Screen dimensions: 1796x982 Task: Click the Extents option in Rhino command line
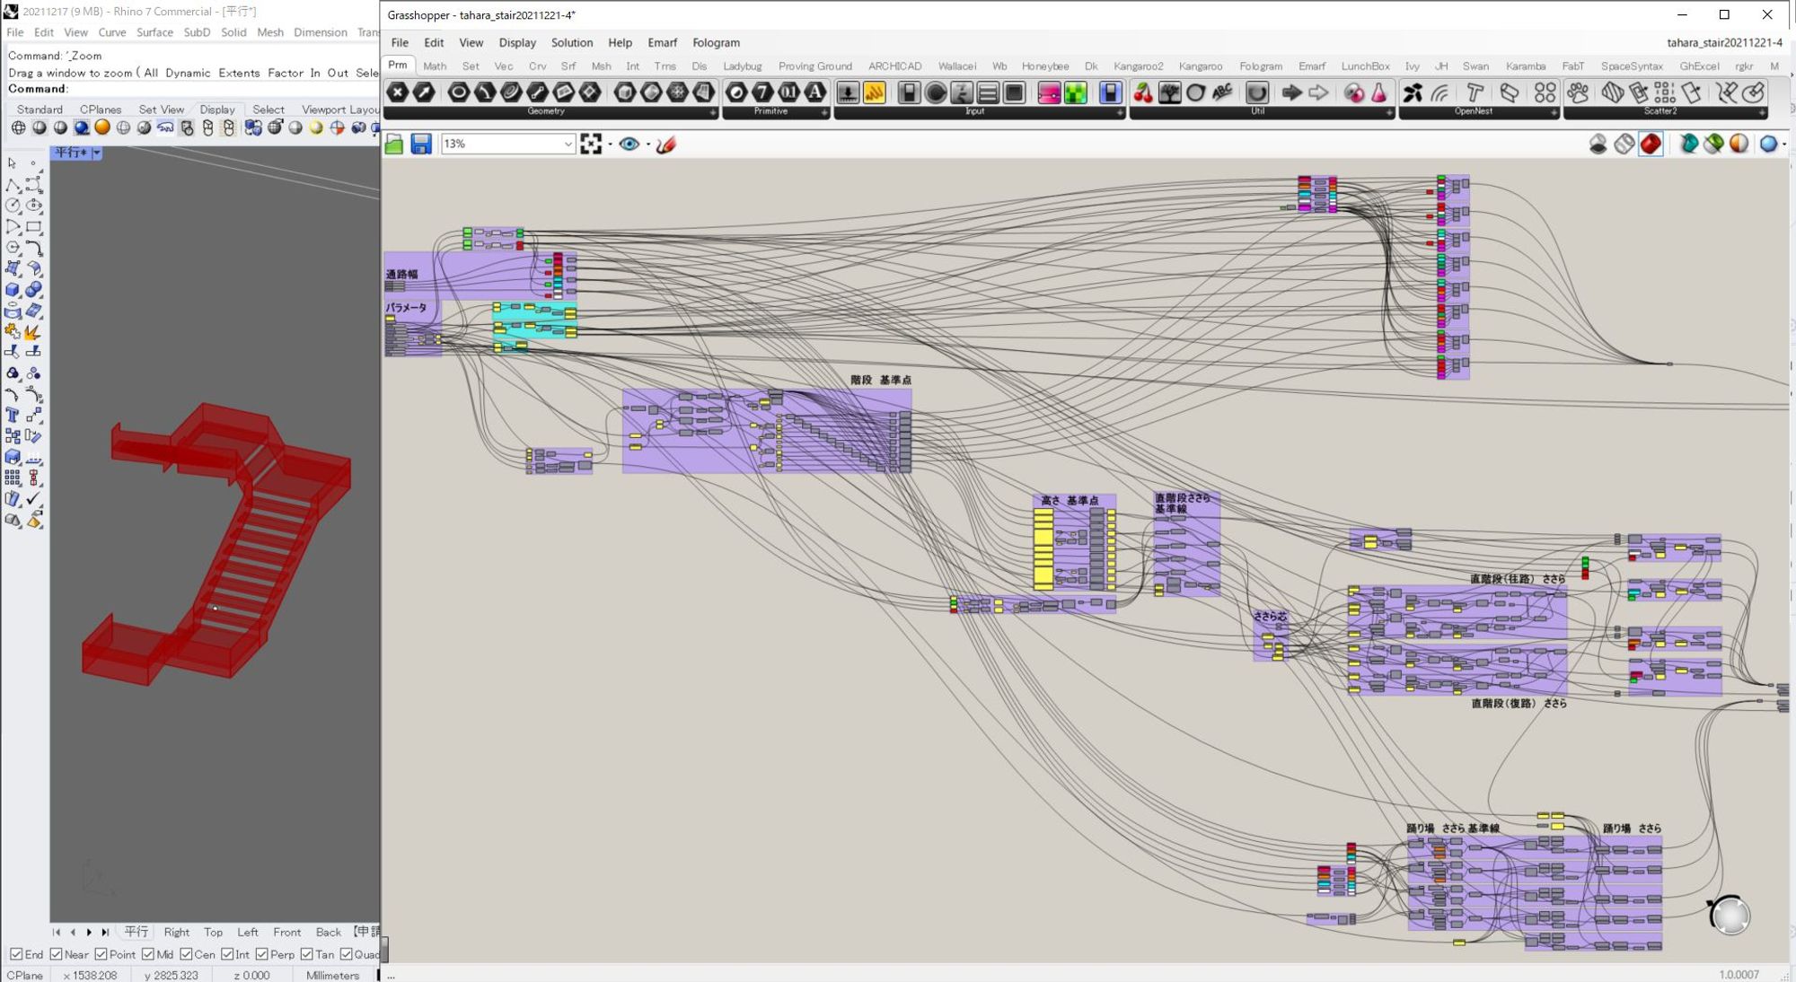pyautogui.click(x=239, y=73)
